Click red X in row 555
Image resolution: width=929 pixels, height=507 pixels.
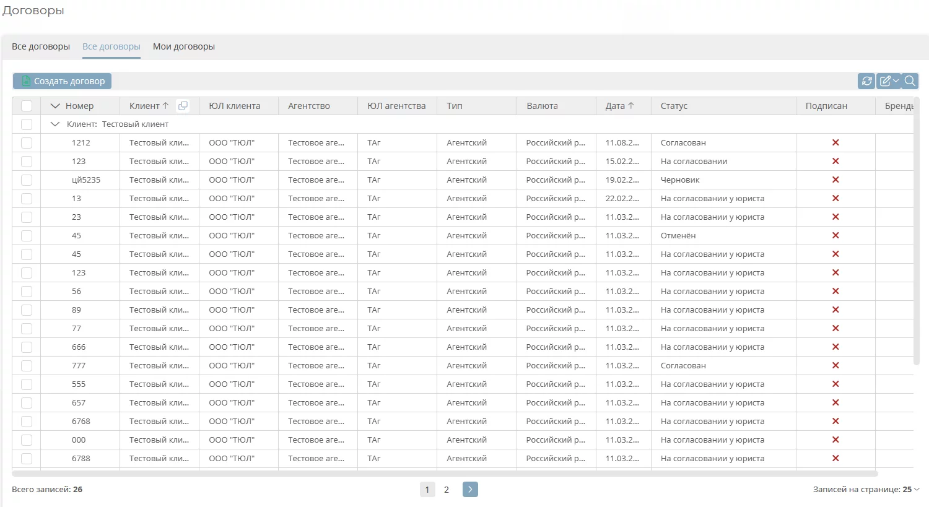pyautogui.click(x=835, y=384)
